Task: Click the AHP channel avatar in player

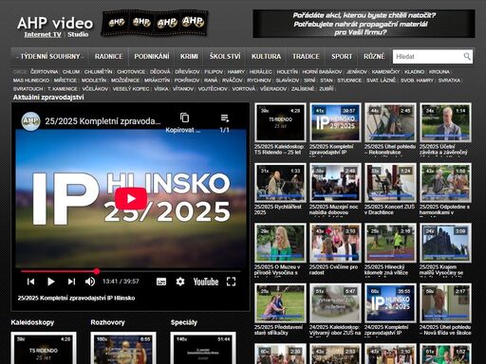Action: (x=30, y=121)
